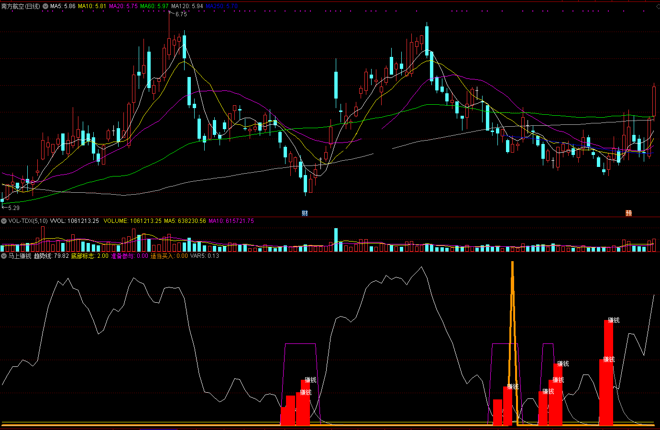Click the 适当买入: 0.00 value
The height and width of the screenshot is (430, 660).
tap(169, 256)
